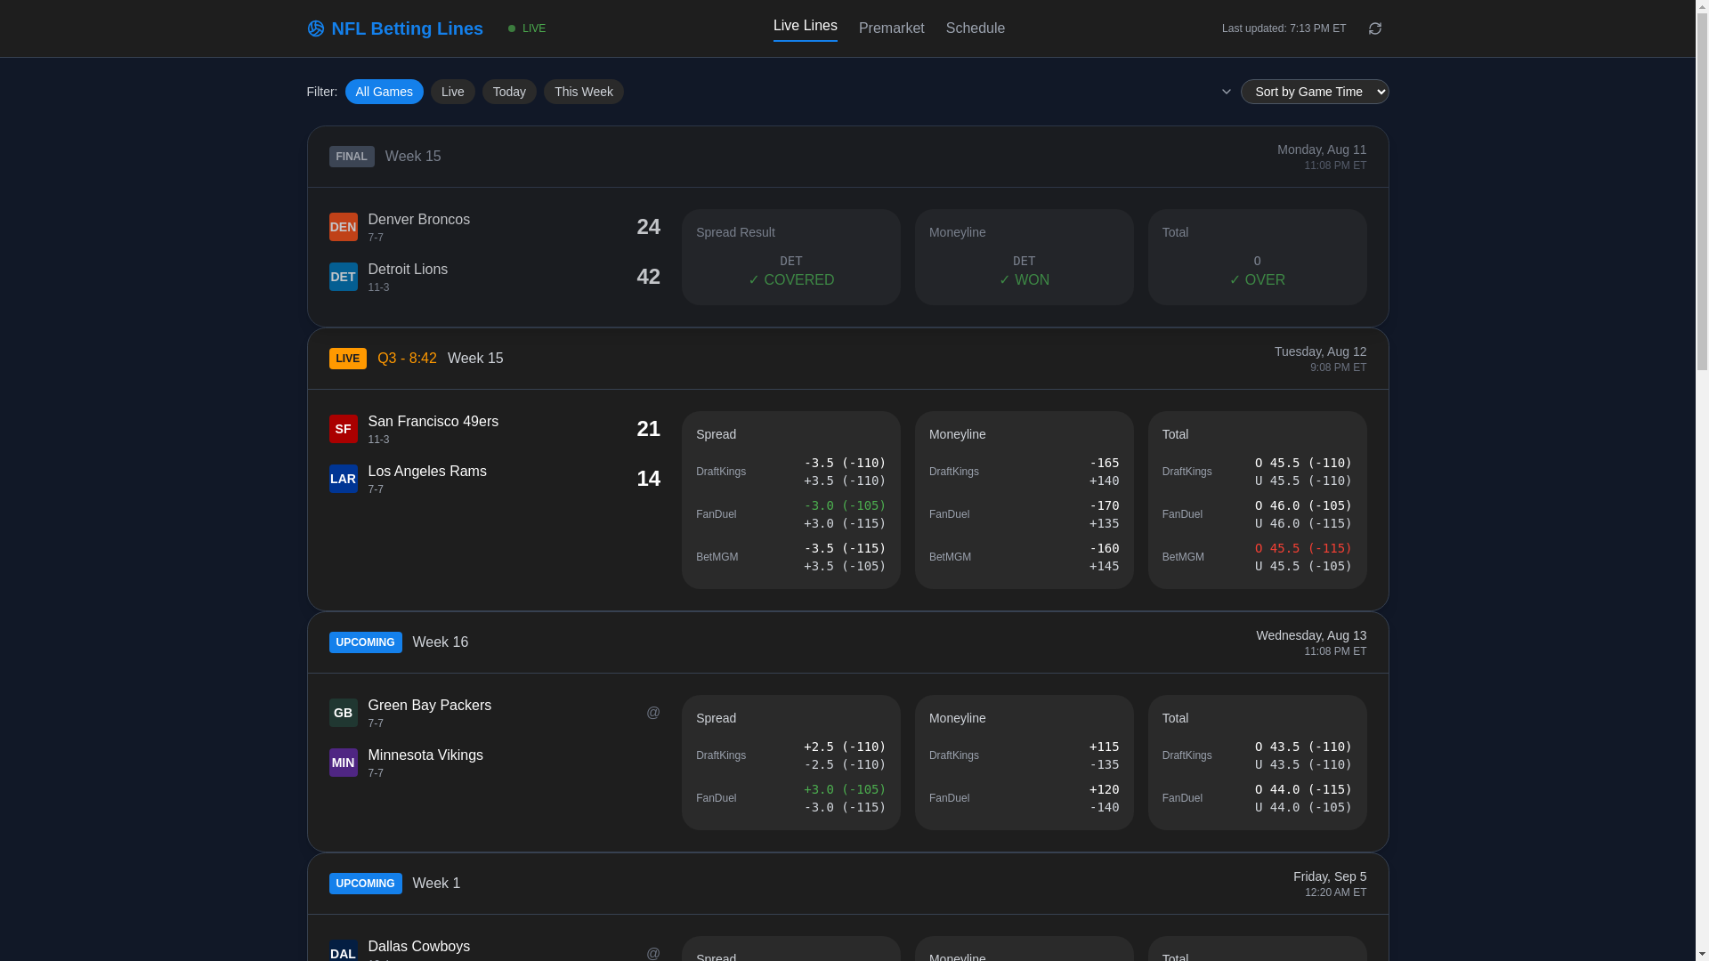Click the Q3 - 8:42 game clock
The image size is (1709, 961).
click(x=407, y=359)
